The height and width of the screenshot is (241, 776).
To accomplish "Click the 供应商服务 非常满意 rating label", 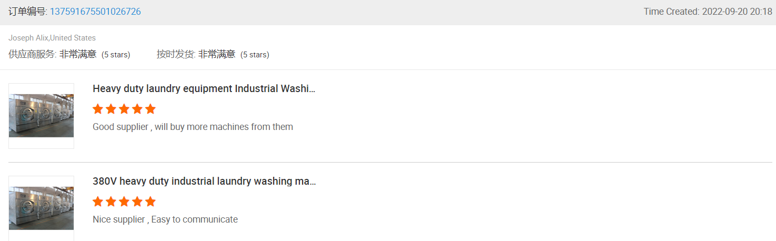I will 69,54.
